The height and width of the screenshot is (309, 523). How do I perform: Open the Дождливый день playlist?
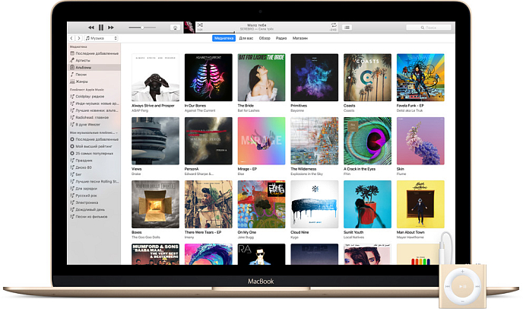click(x=94, y=209)
